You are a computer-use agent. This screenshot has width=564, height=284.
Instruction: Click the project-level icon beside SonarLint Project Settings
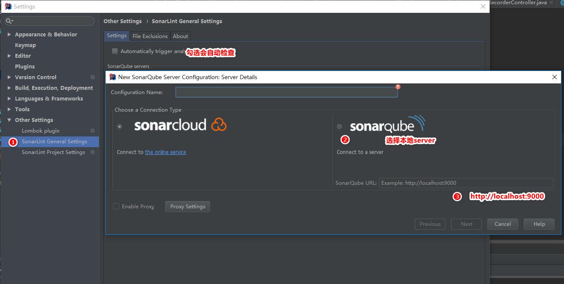pos(92,152)
